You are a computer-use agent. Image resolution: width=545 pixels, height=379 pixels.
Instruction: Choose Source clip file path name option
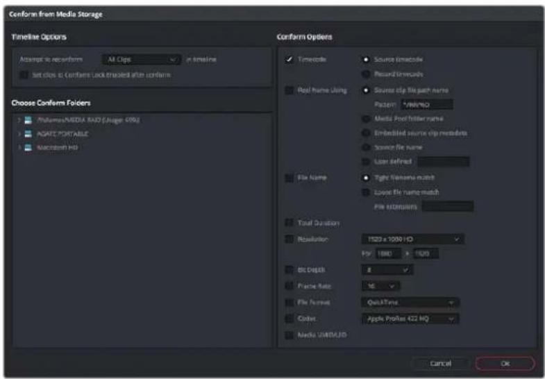pyautogui.click(x=366, y=90)
